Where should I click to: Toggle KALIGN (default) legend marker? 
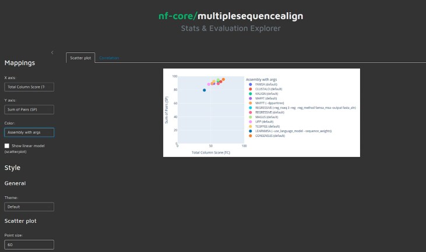click(250, 94)
